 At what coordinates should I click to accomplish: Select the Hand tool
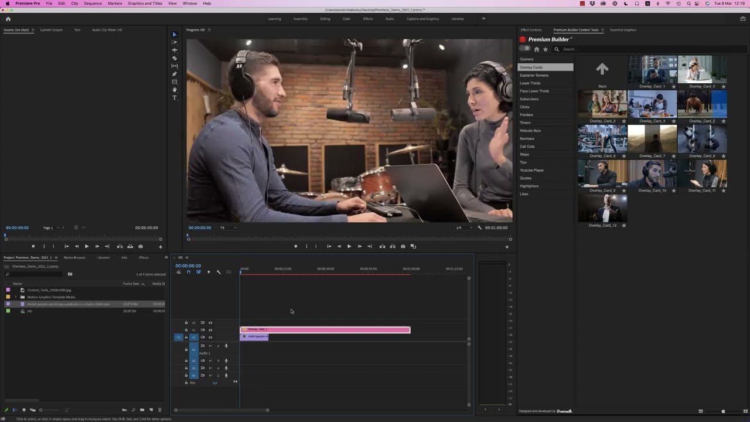pos(174,90)
